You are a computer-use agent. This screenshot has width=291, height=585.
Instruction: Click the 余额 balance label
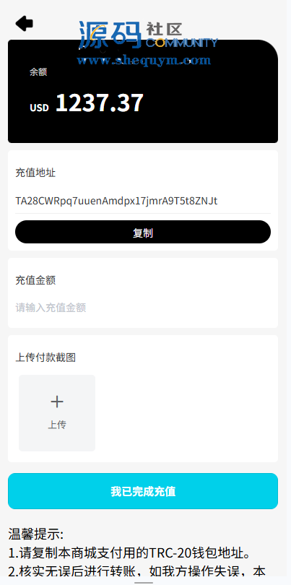pos(38,72)
